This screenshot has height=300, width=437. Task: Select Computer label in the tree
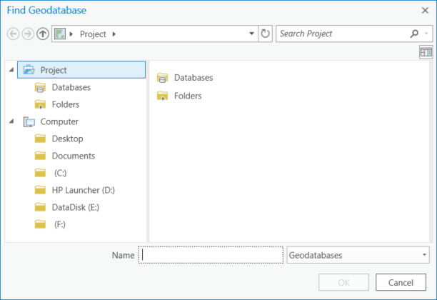click(x=59, y=121)
